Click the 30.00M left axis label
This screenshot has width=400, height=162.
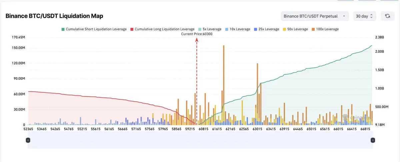click(19, 109)
